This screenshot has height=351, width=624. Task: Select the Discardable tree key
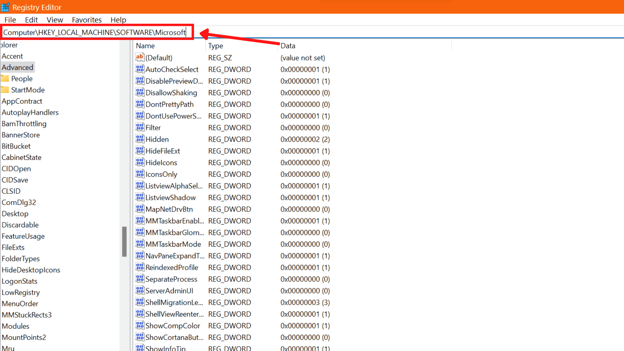click(20, 225)
